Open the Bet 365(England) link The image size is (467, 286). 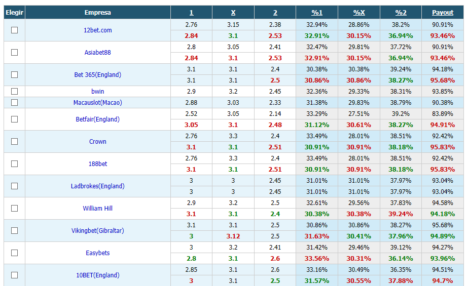point(98,74)
